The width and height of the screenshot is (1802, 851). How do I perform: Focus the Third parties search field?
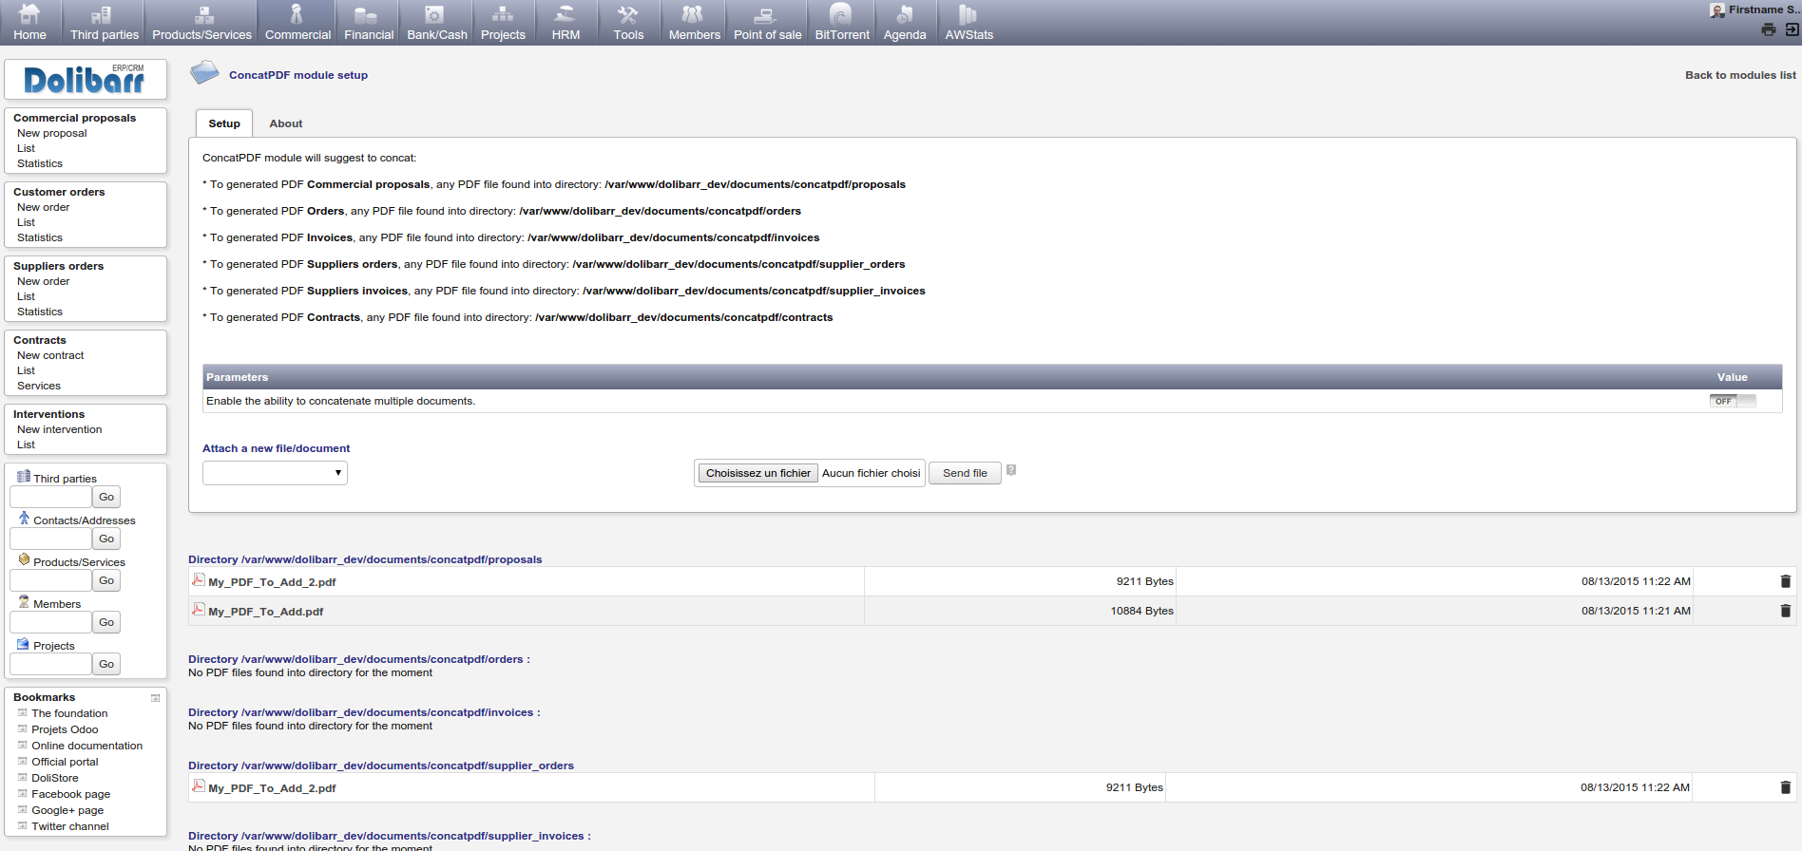coord(50,497)
